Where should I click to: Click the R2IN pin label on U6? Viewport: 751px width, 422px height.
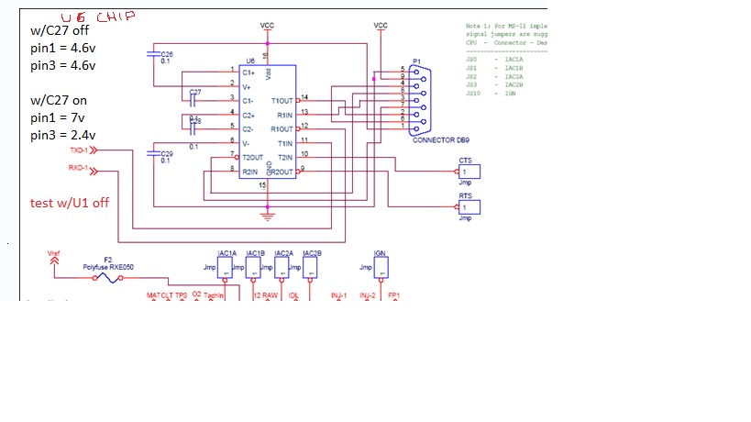[x=250, y=172]
